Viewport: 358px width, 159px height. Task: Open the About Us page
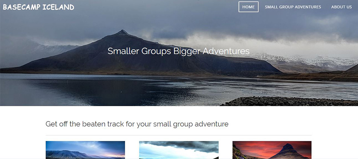point(341,7)
